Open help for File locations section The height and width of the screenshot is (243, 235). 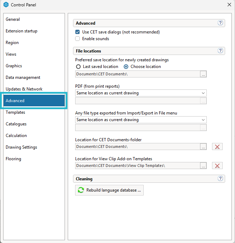tap(220, 51)
